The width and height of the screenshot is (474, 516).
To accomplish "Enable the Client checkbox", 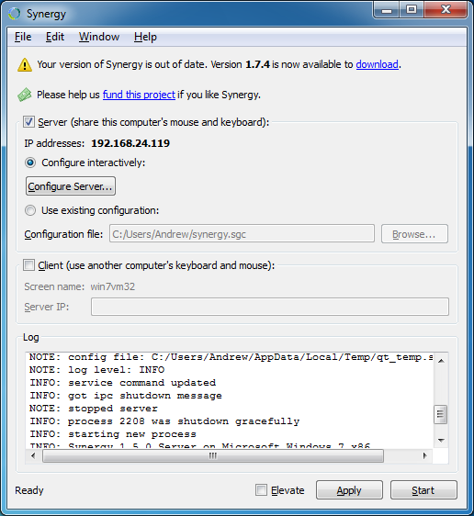I will [28, 265].
